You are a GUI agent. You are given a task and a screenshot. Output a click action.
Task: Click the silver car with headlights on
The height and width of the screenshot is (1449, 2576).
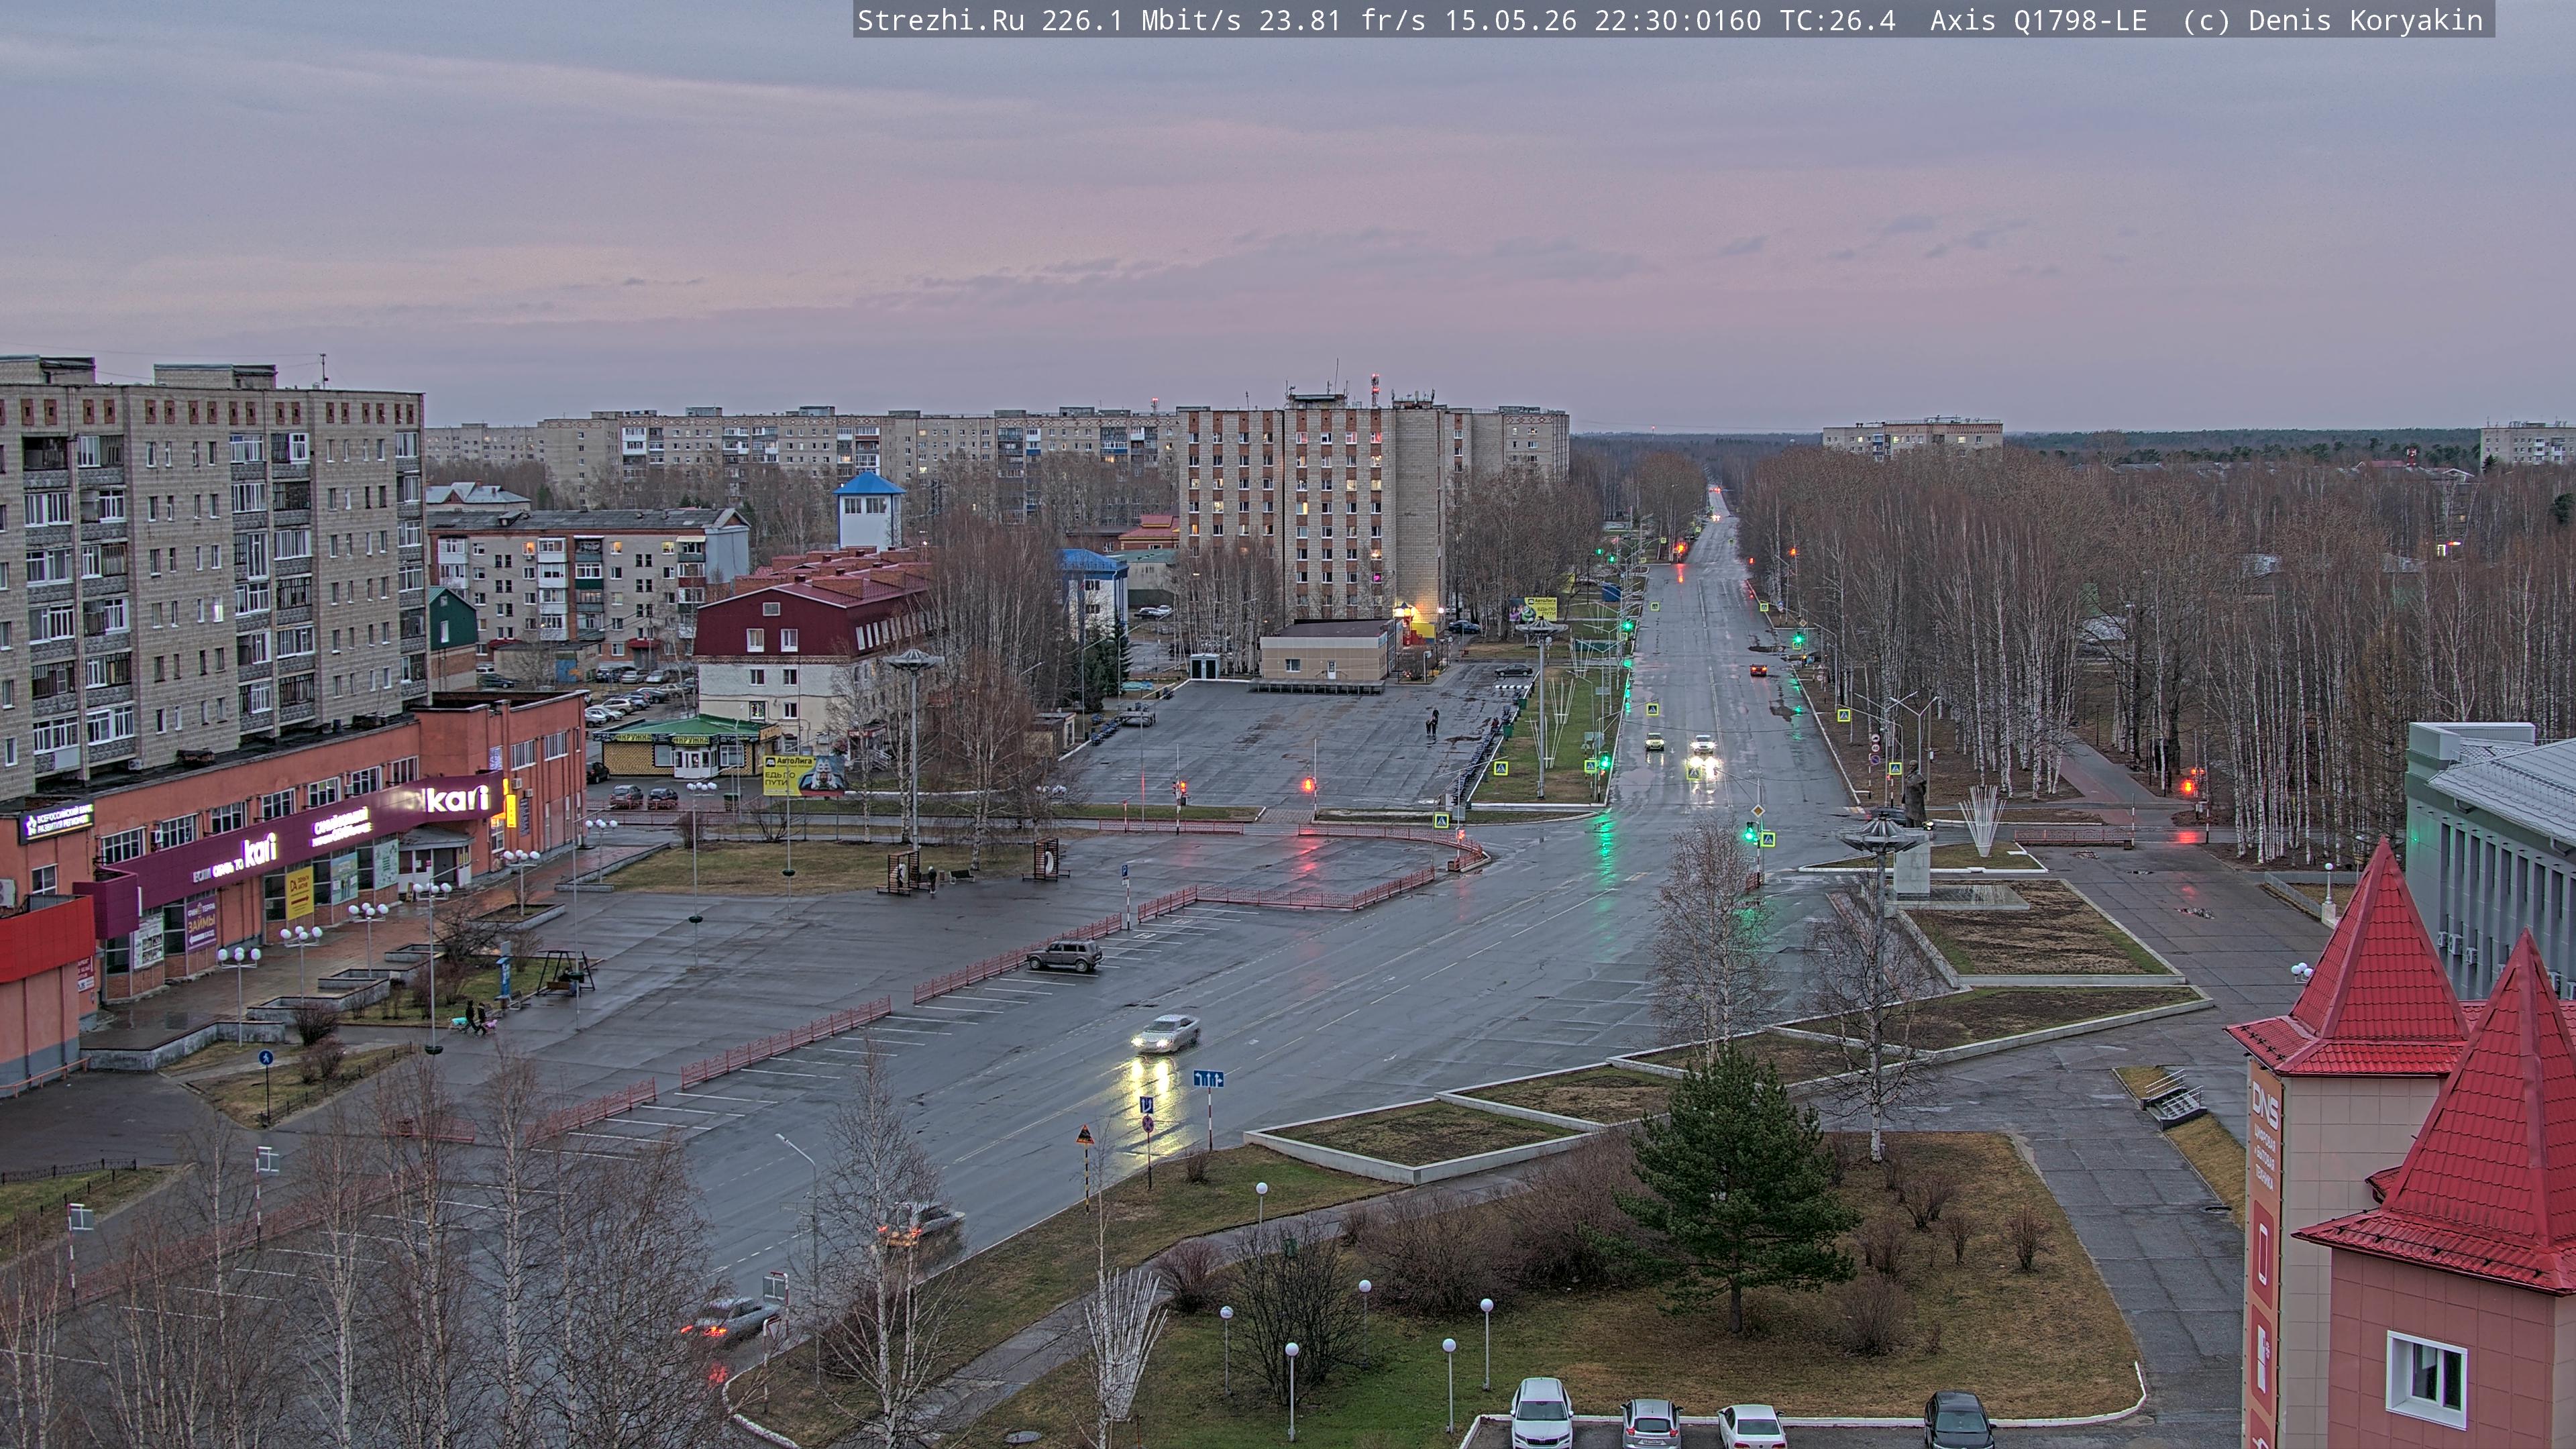(1166, 1034)
